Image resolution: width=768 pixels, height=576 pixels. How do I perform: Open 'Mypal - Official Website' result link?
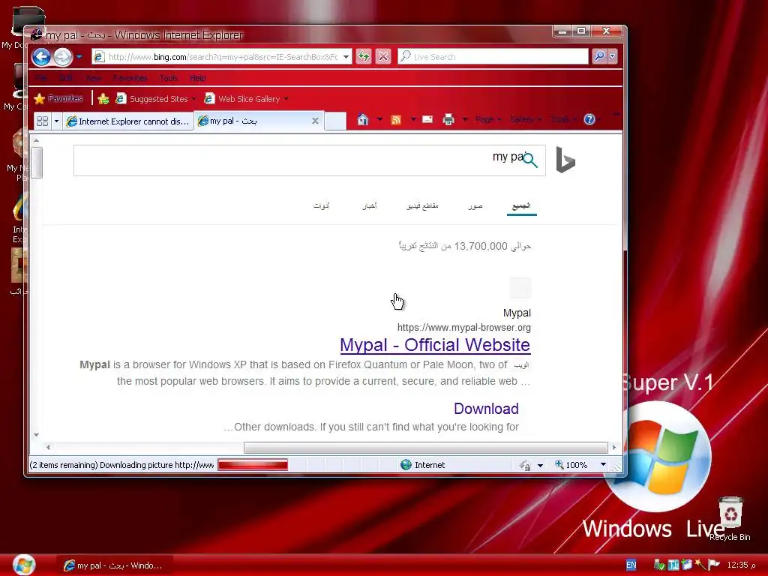click(435, 345)
